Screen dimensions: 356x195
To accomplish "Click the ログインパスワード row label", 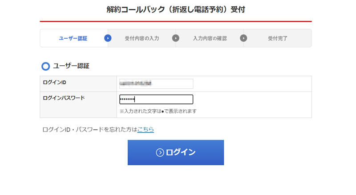I will click(x=64, y=98).
